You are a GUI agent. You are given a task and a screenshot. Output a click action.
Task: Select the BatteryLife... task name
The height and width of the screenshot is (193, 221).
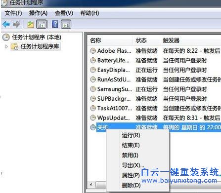pos(113,60)
